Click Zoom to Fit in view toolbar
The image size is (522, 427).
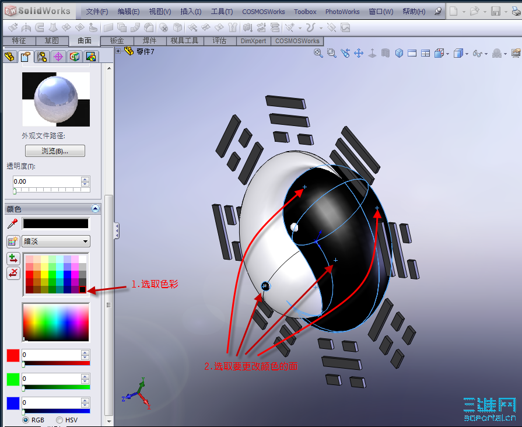click(318, 53)
